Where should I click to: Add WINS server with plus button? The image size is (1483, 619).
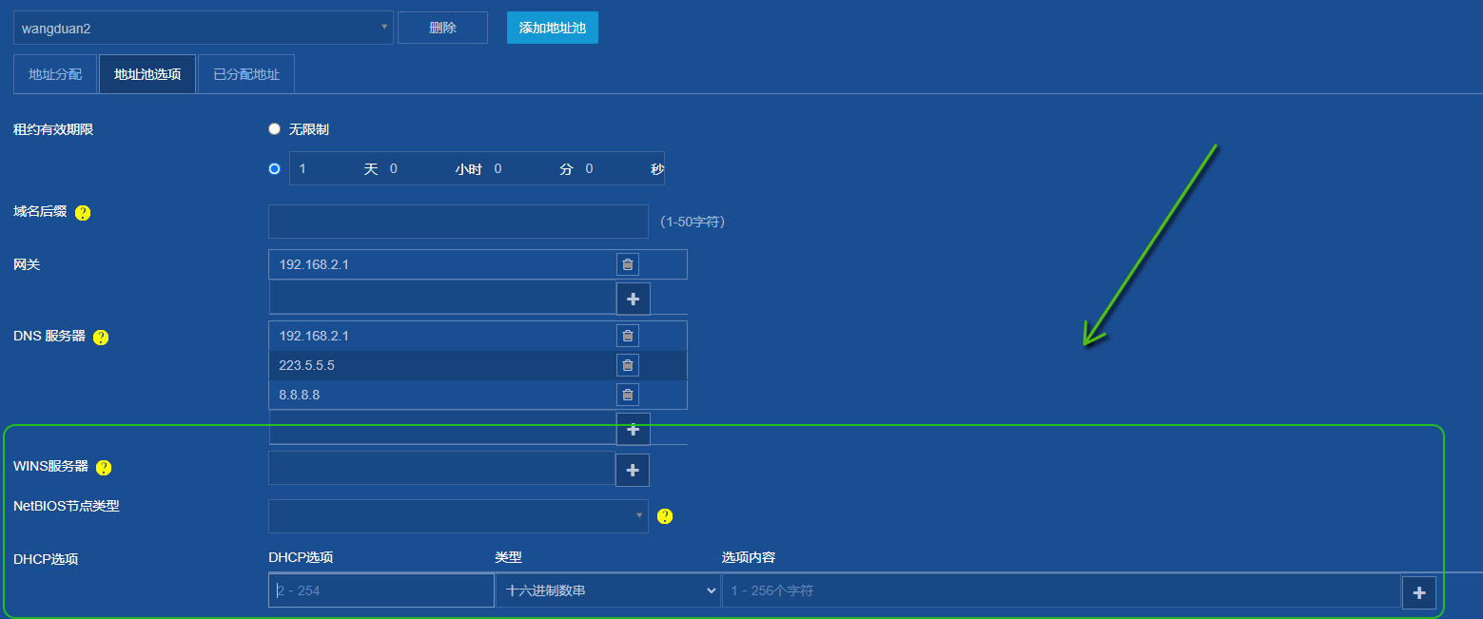point(634,470)
